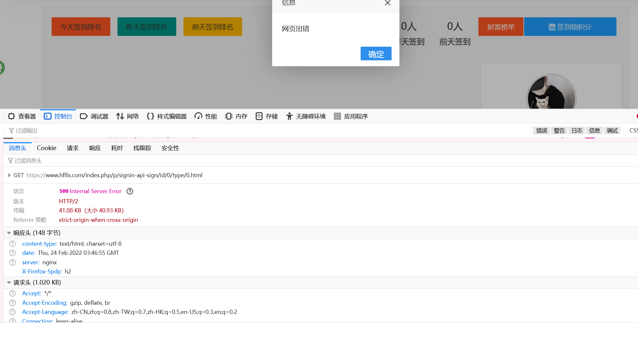Open the Performance (性能) panel icon

tap(198, 116)
